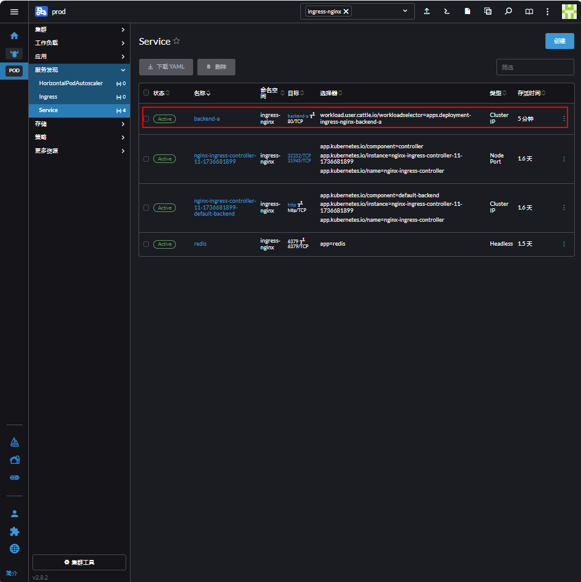The width and height of the screenshot is (581, 582).
Task: Open the kubectl shell icon
Action: point(447,12)
